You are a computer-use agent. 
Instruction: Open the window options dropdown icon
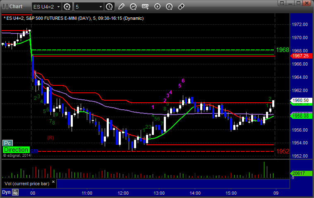[282, 3]
